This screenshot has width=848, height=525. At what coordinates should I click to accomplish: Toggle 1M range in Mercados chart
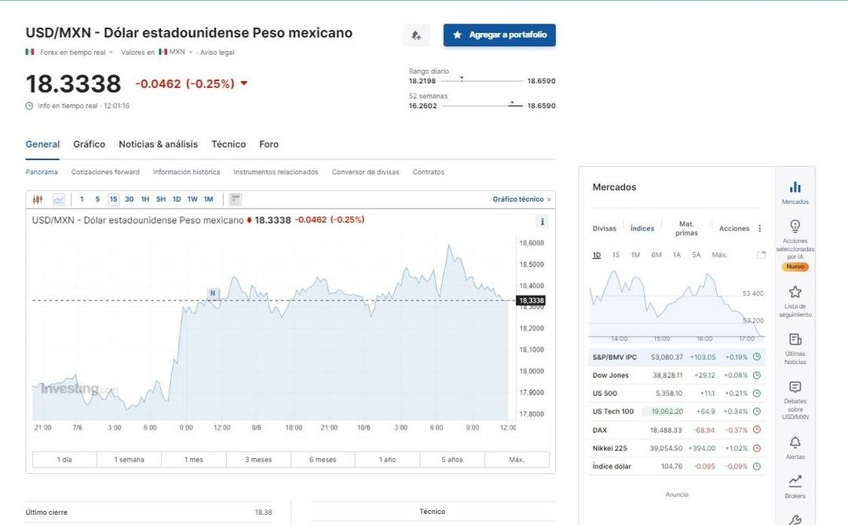coord(635,255)
